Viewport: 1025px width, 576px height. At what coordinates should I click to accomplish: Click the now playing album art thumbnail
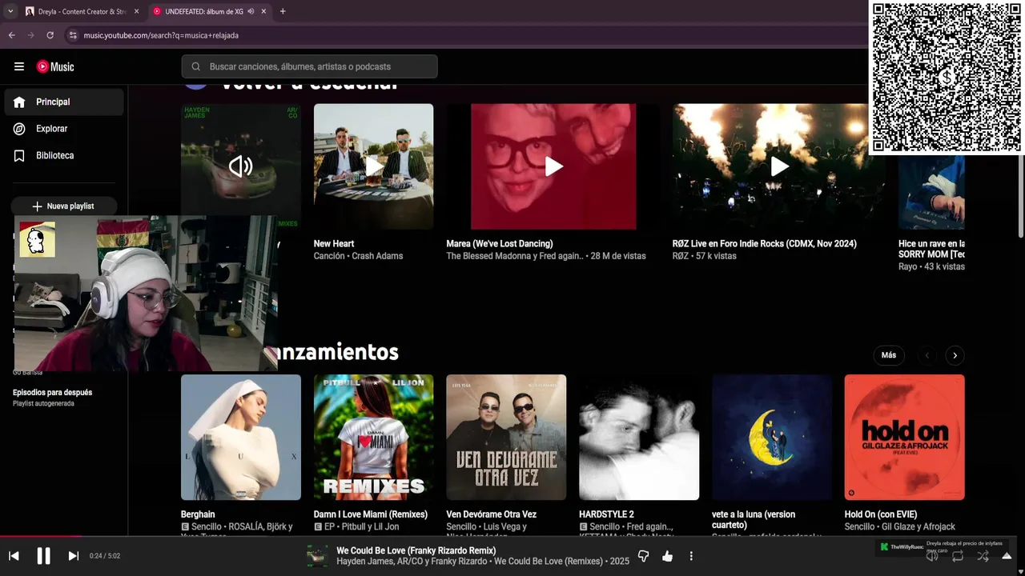pyautogui.click(x=317, y=556)
